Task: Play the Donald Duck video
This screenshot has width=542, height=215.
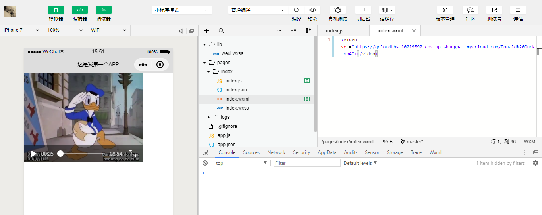Action: click(x=34, y=154)
